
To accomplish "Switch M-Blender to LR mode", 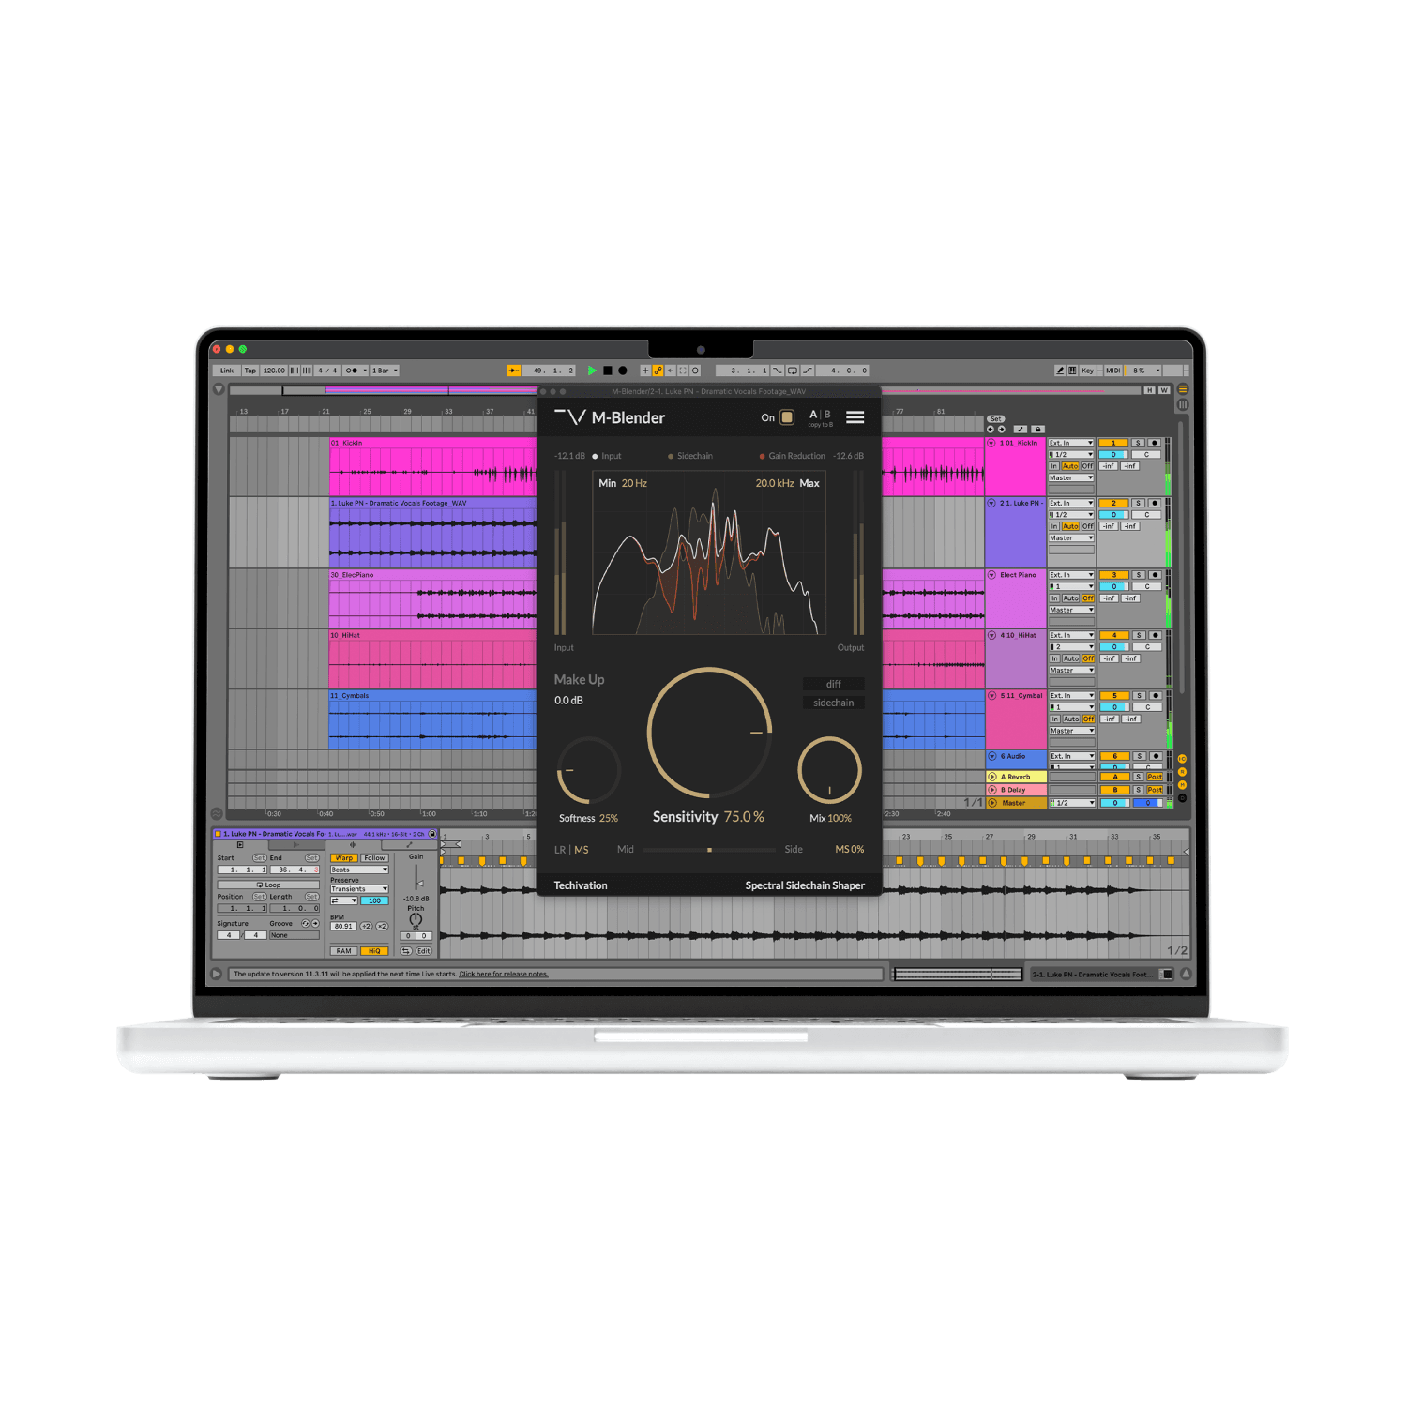I will [x=560, y=850].
